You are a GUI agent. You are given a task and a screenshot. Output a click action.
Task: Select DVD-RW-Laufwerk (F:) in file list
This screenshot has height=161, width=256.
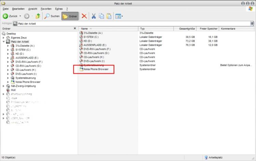[x=97, y=49]
